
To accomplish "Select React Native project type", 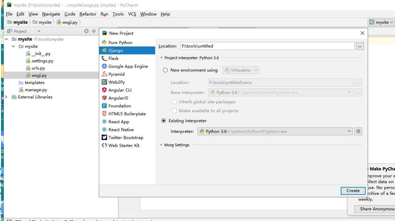I will pos(127,130).
